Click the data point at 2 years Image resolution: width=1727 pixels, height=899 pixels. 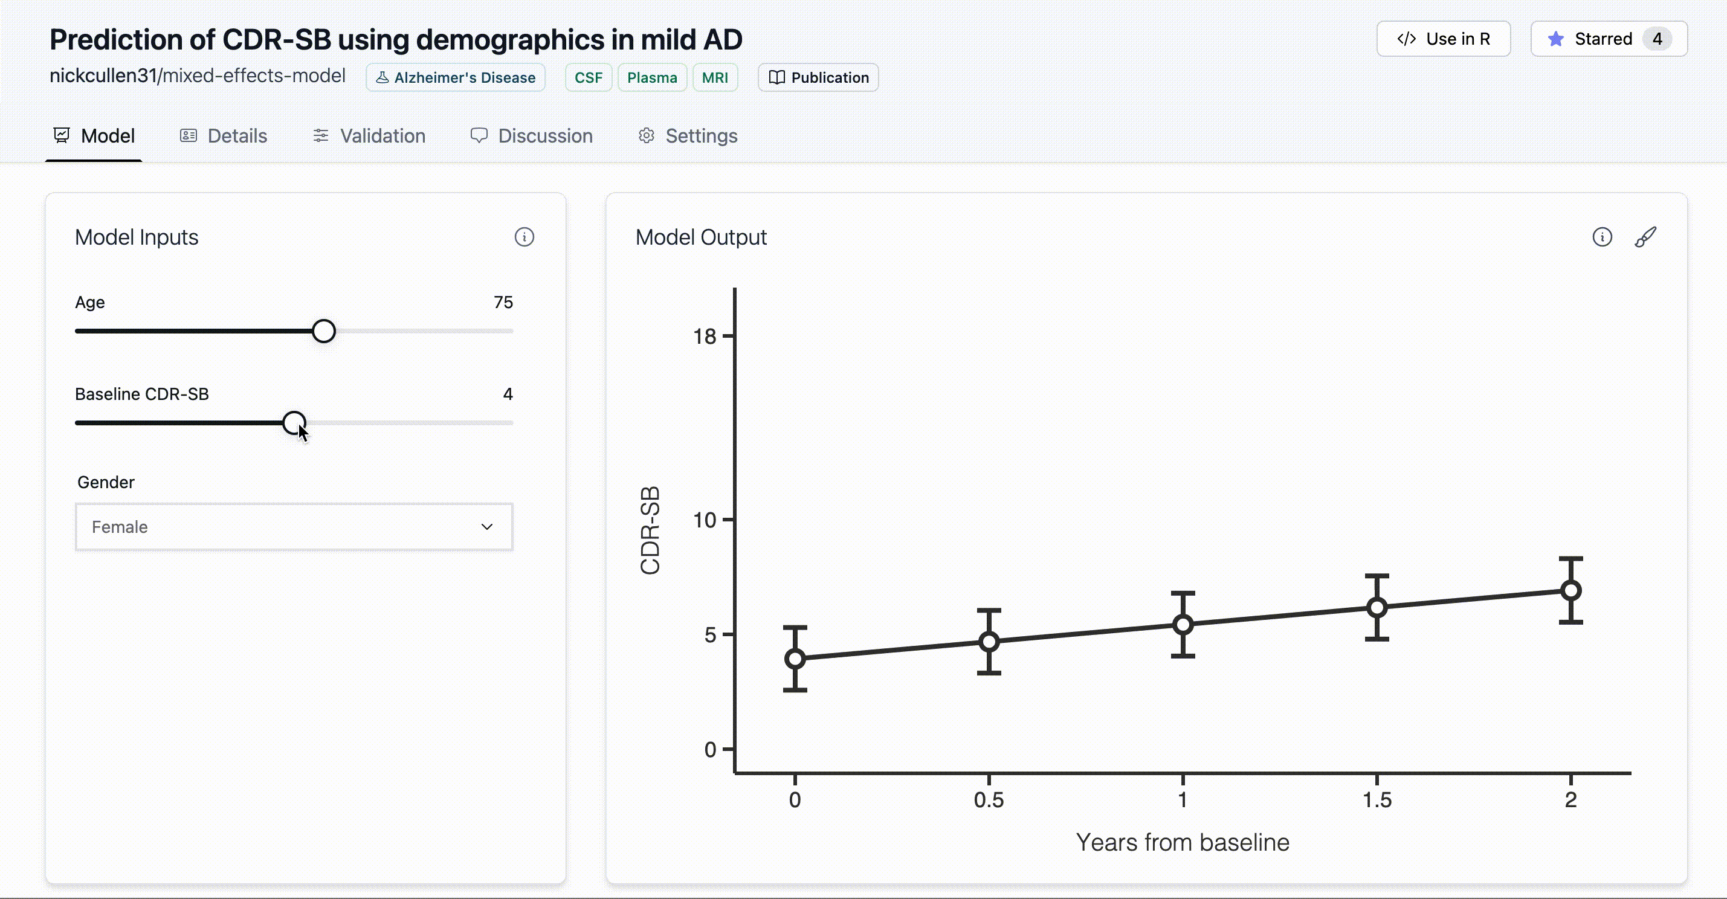[x=1570, y=591]
